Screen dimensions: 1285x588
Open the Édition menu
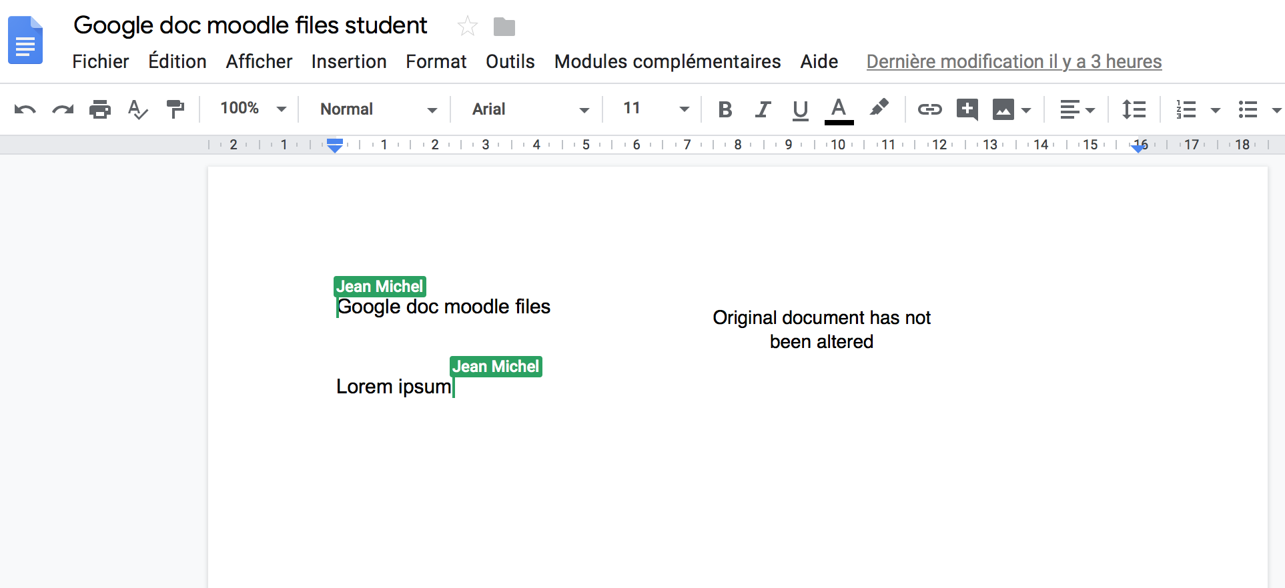pyautogui.click(x=177, y=61)
